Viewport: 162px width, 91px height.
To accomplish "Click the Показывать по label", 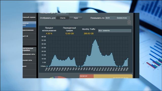I will [x=97, y=18].
